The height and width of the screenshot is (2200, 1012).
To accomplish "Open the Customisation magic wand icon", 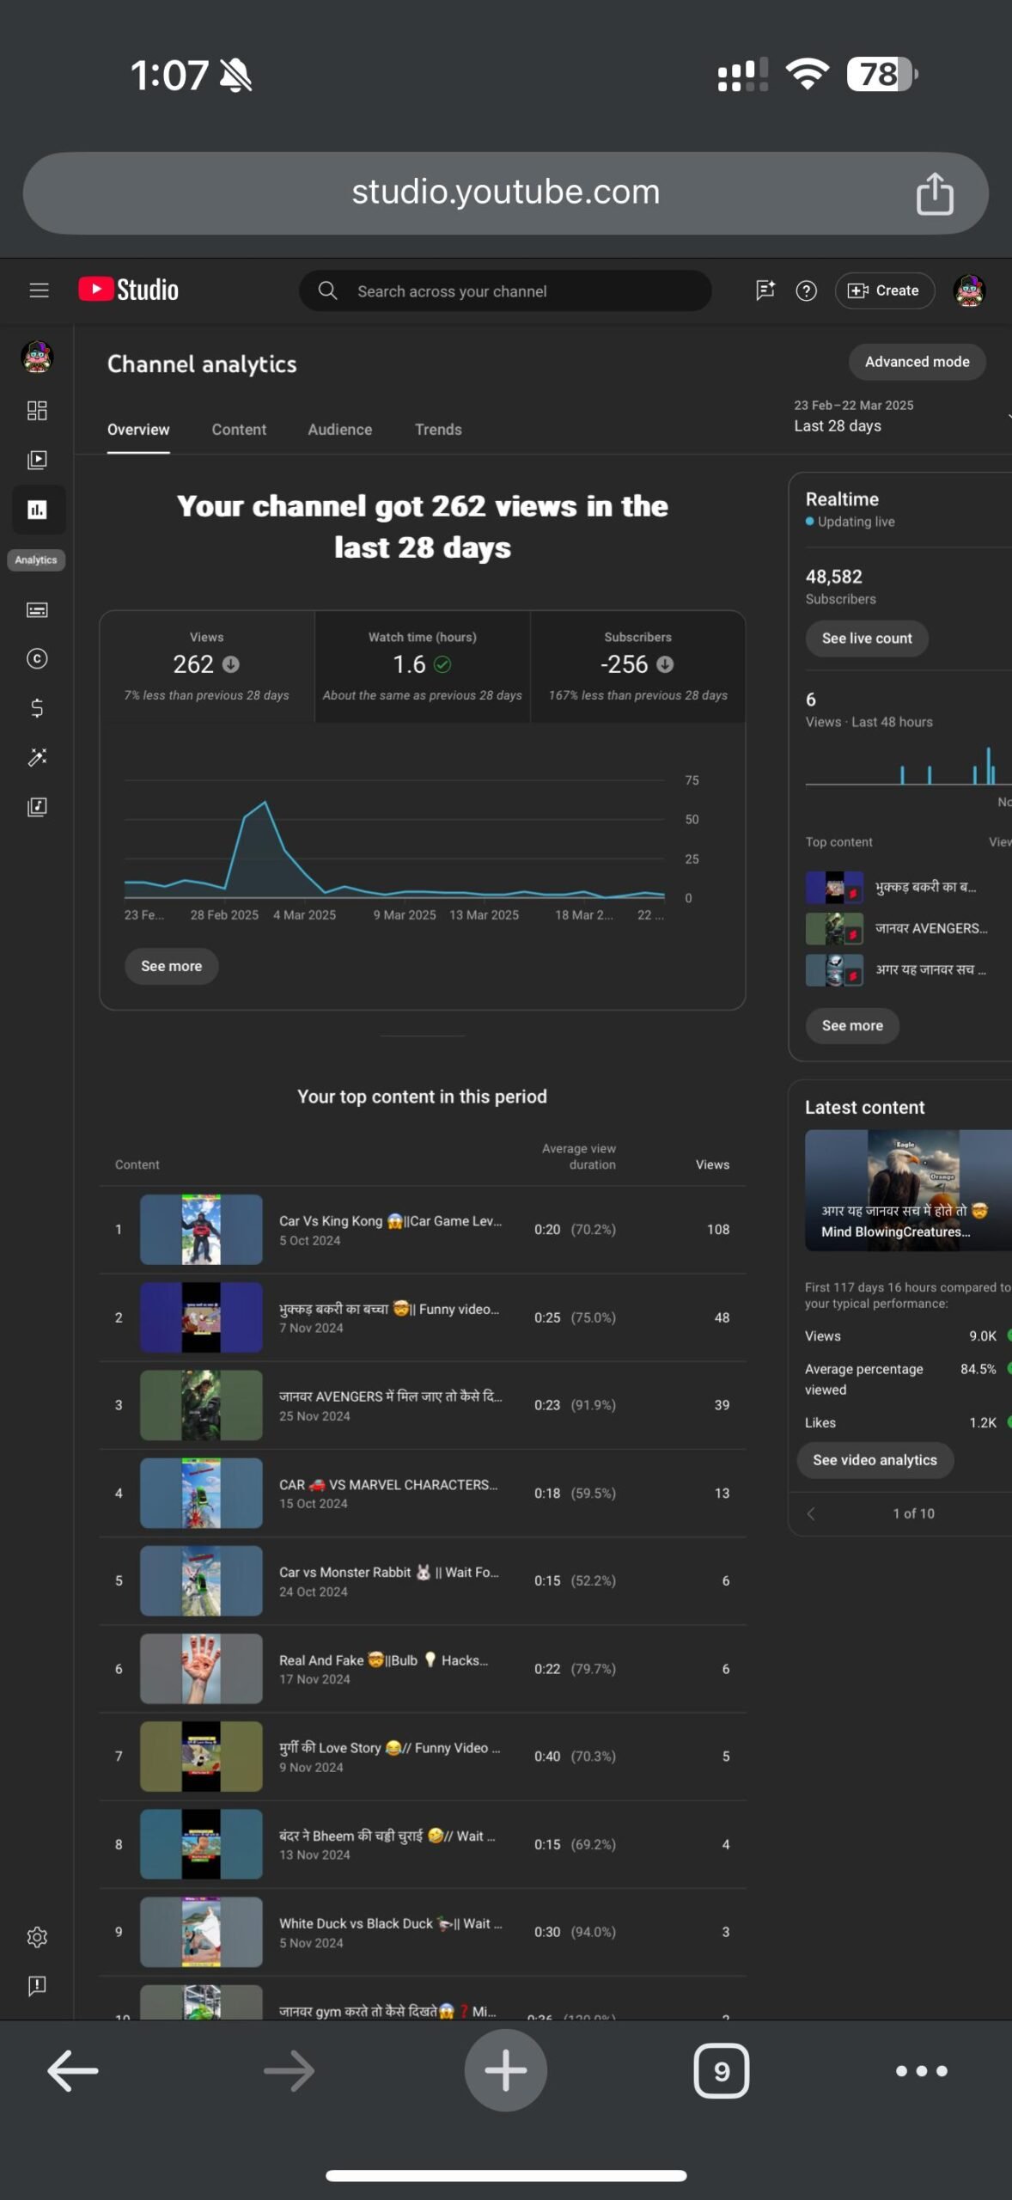I will (37, 757).
